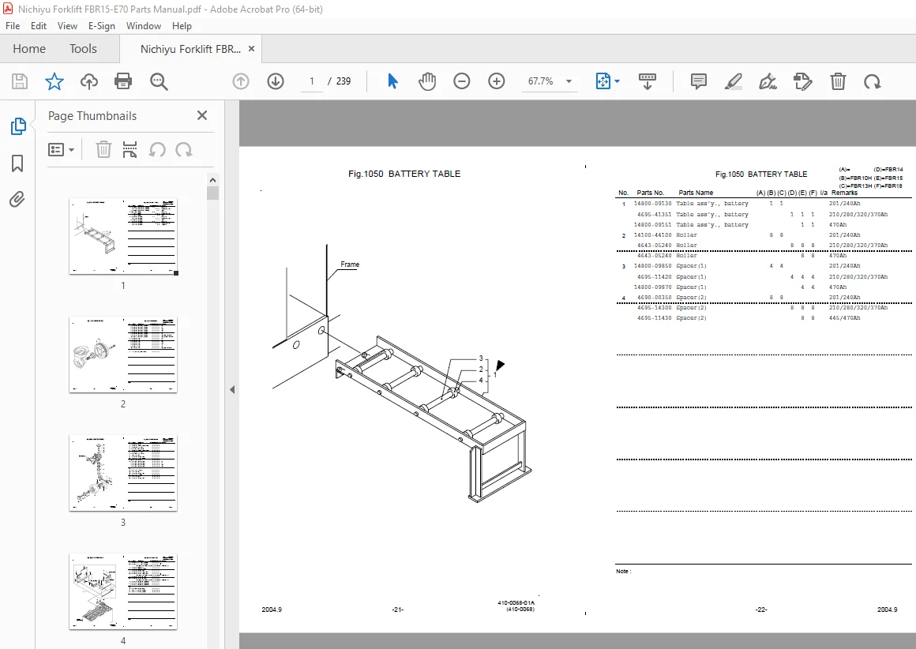Screen dimensions: 916x649
Task: Open the Bookmarks sidebar panel
Action: click(x=17, y=163)
